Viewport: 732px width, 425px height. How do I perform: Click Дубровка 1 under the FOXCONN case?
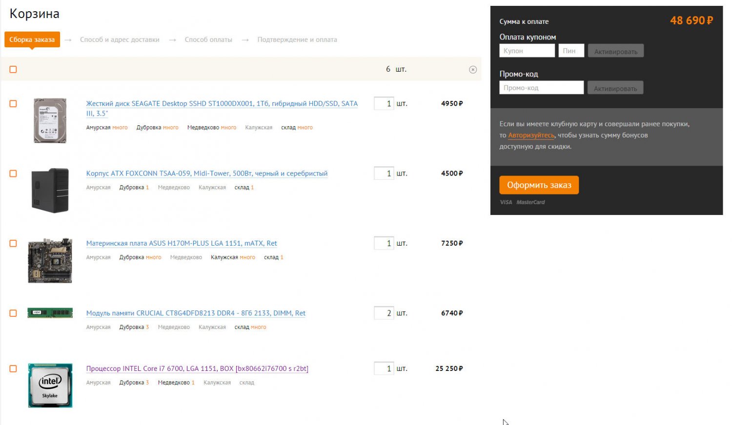click(134, 188)
